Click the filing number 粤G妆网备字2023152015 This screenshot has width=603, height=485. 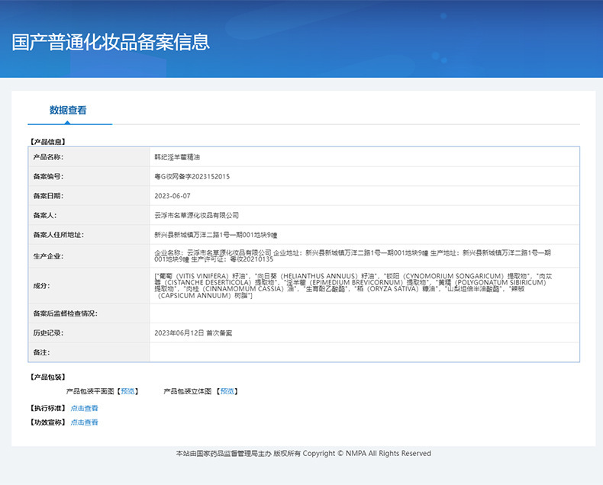192,176
